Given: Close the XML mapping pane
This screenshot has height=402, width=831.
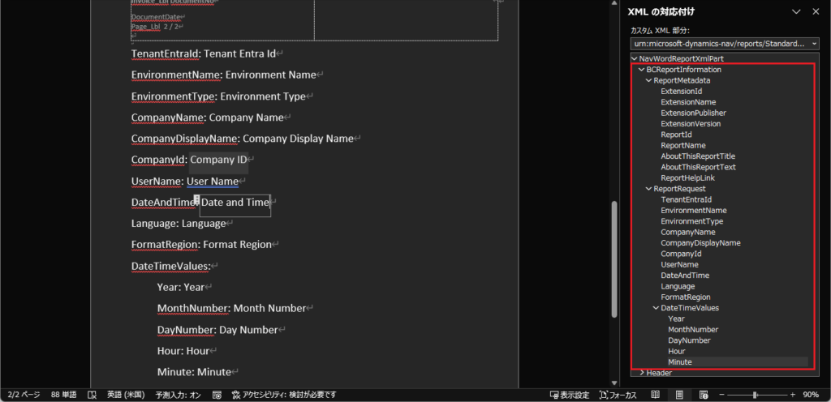Looking at the screenshot, I should pos(816,11).
